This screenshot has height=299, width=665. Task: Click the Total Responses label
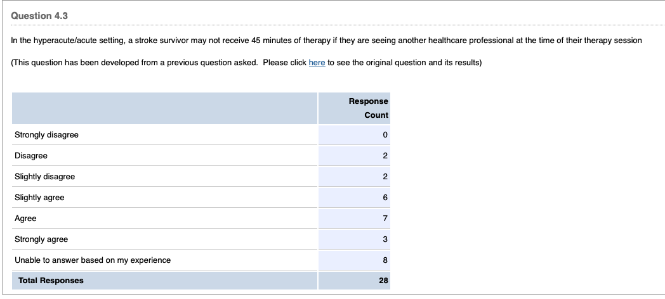tap(51, 281)
